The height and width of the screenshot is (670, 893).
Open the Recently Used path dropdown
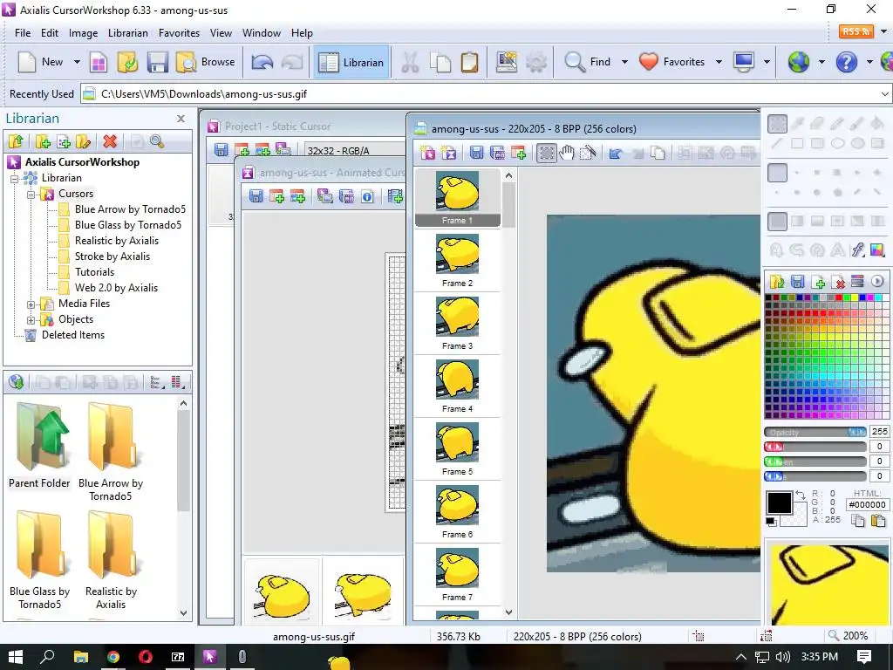click(x=884, y=94)
